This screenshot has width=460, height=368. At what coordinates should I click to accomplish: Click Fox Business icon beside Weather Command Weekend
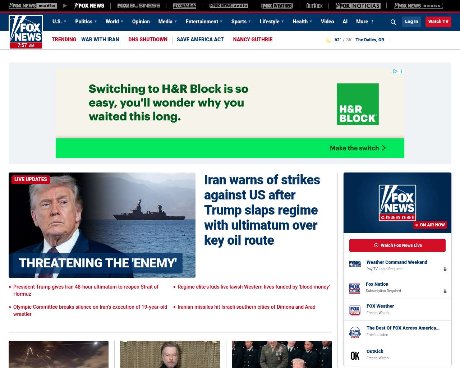355,264
